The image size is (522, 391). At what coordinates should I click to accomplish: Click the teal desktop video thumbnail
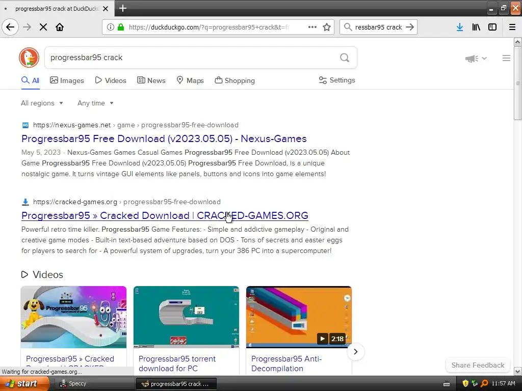click(x=186, y=317)
